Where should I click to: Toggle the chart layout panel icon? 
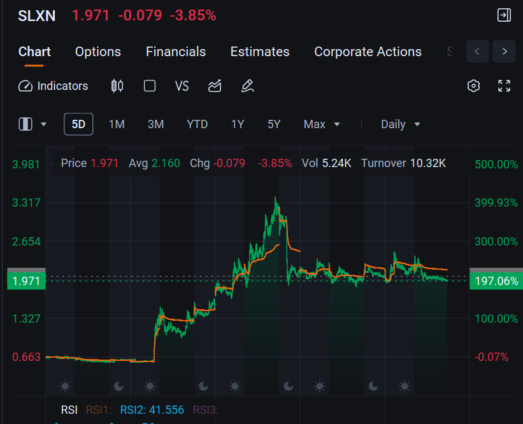coord(25,124)
